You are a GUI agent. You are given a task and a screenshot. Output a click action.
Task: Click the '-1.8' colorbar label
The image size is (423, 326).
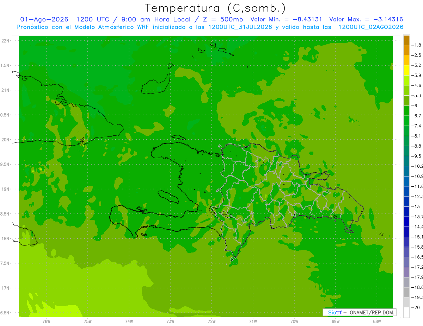click(417, 45)
